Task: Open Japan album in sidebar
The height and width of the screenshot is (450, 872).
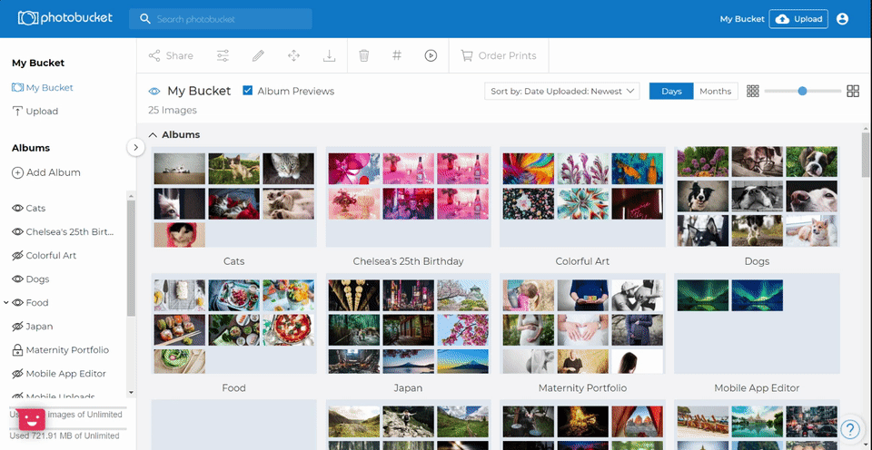Action: (39, 327)
